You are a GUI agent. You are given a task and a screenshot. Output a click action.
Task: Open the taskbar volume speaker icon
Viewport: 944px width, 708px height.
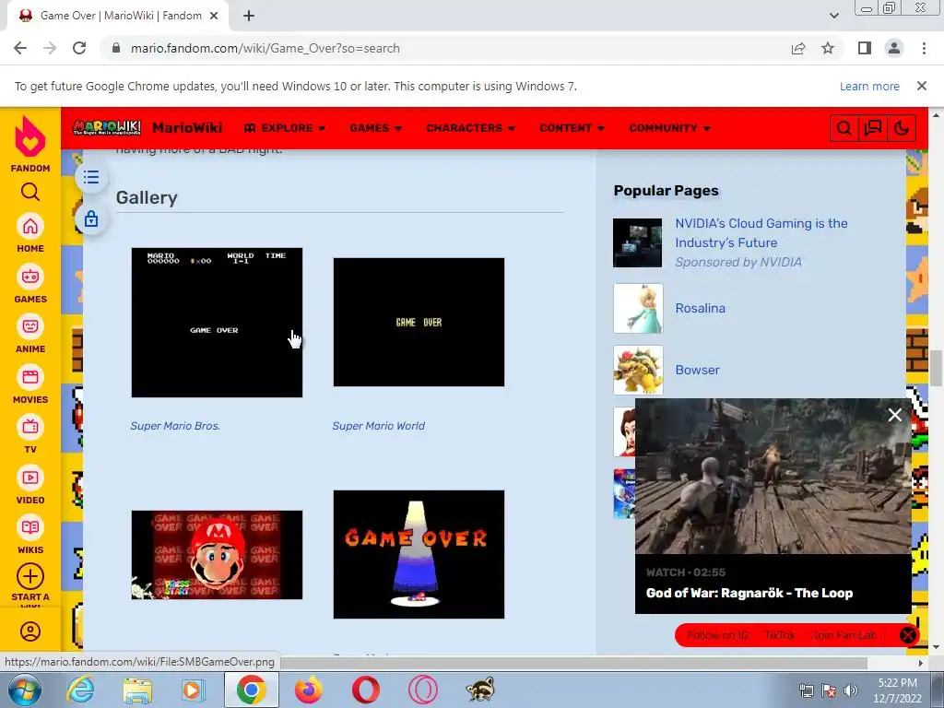pos(851,690)
